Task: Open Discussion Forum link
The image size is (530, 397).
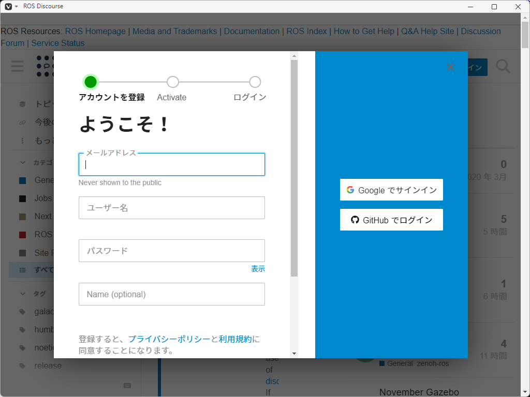Action: coord(481,31)
